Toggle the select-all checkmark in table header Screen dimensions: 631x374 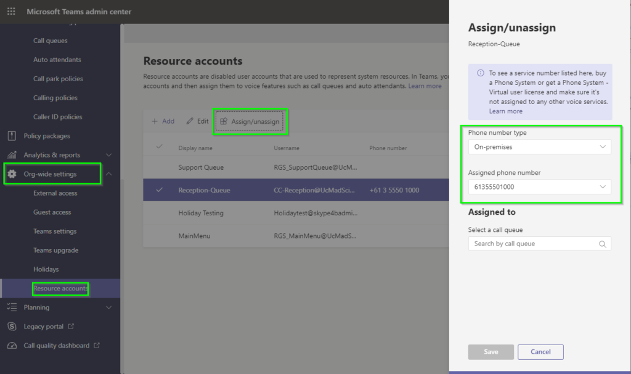coord(160,146)
